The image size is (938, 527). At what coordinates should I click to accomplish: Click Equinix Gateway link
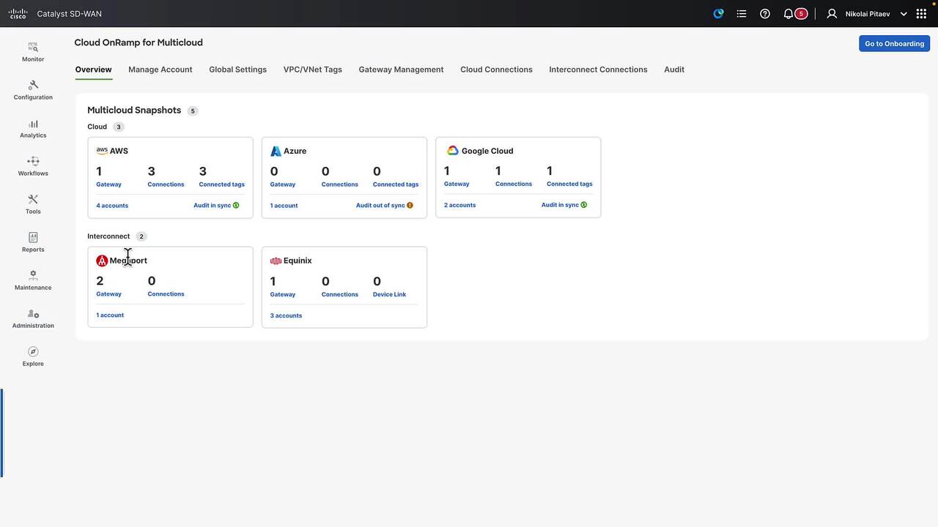point(282,294)
